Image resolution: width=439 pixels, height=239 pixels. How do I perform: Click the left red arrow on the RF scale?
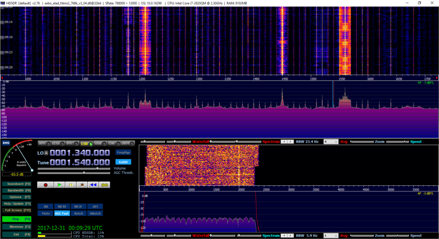pos(2,78)
